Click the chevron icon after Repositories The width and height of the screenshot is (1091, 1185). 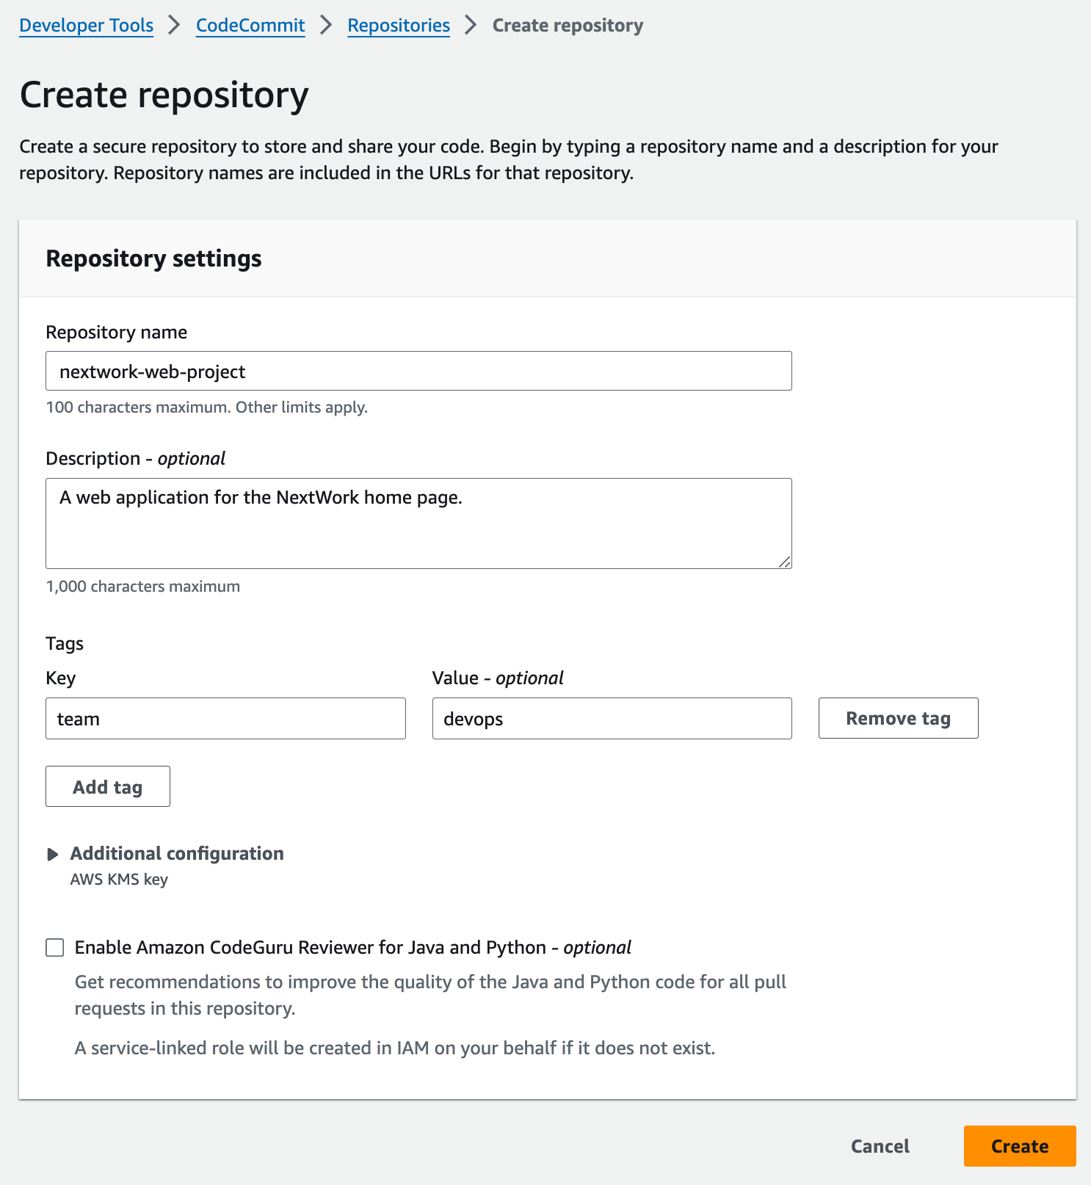point(471,26)
